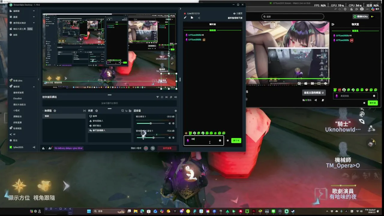Skip the current alert in mini feed
Image resolution: width=384 pixels, height=216 pixels.
[166, 97]
